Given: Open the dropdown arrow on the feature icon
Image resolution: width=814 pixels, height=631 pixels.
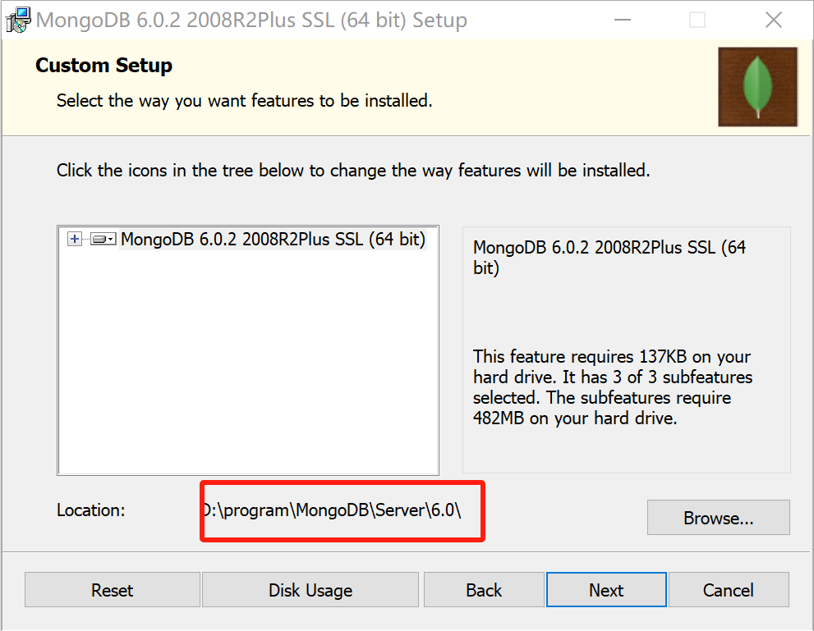Looking at the screenshot, I should click(x=111, y=239).
